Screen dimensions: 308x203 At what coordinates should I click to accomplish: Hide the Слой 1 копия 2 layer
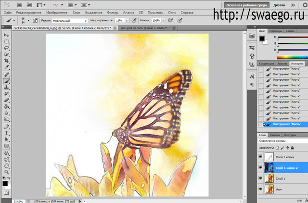tap(260, 167)
